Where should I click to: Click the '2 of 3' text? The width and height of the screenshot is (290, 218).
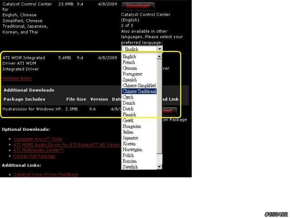click(127, 25)
